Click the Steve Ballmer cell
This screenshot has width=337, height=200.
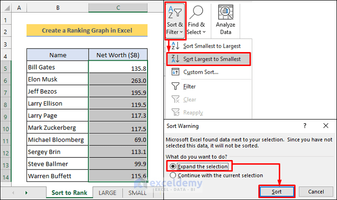57,164
